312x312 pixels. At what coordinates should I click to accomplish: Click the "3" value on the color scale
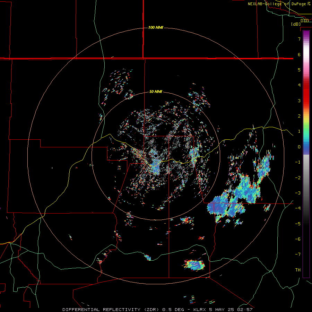coord(299,101)
